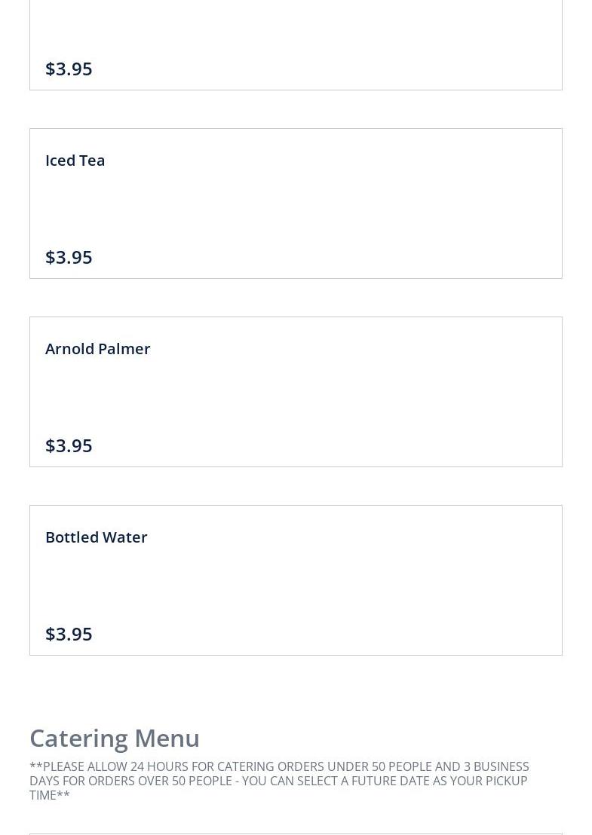
Task: Open the Iced Tea menu item
Action: click(75, 161)
